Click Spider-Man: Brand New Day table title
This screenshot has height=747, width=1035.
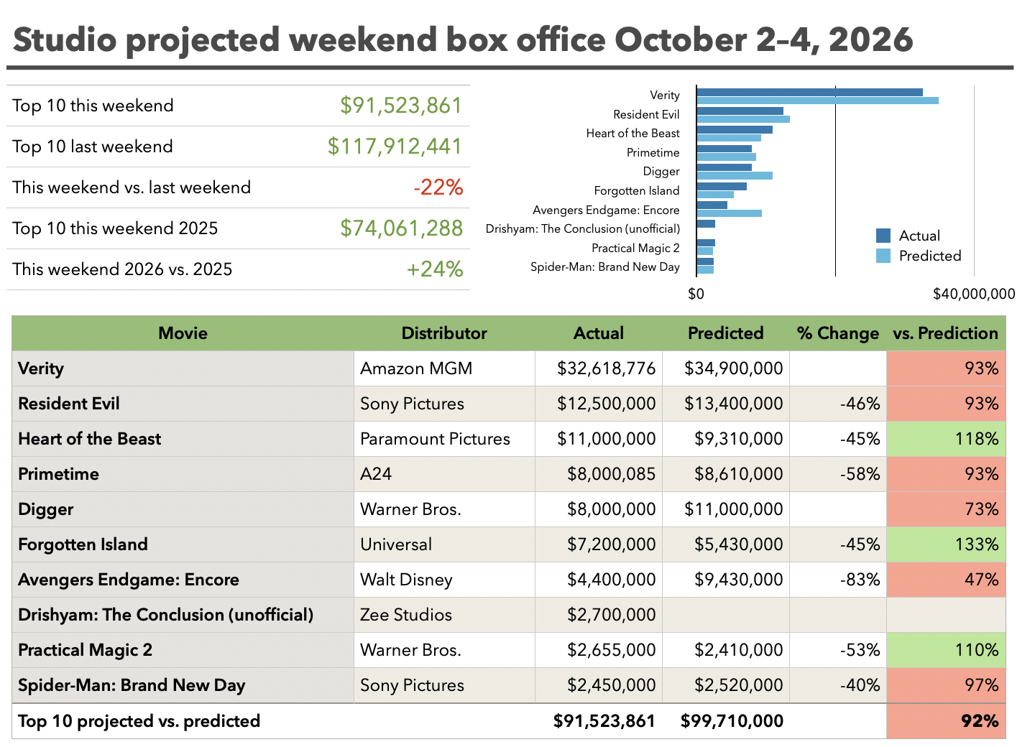pos(183,685)
